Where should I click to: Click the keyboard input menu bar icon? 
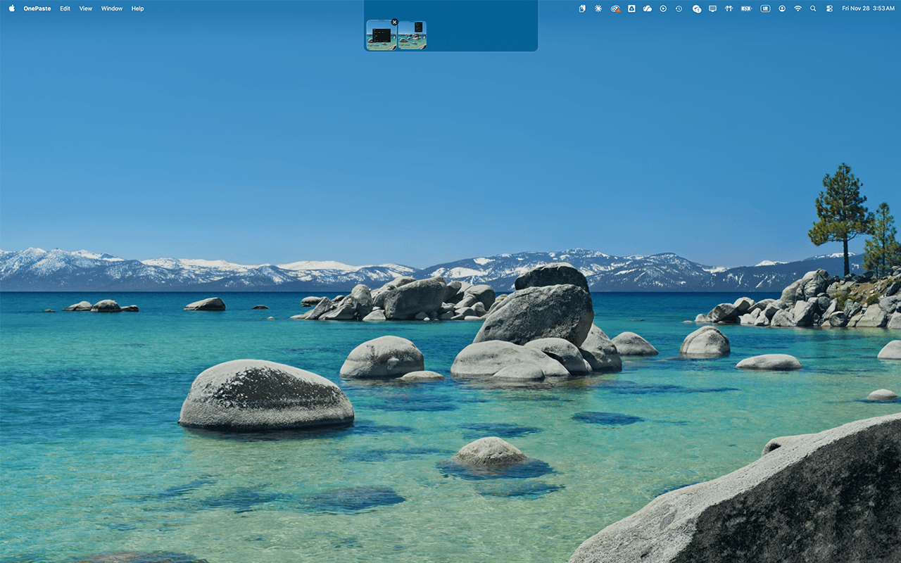click(x=764, y=8)
